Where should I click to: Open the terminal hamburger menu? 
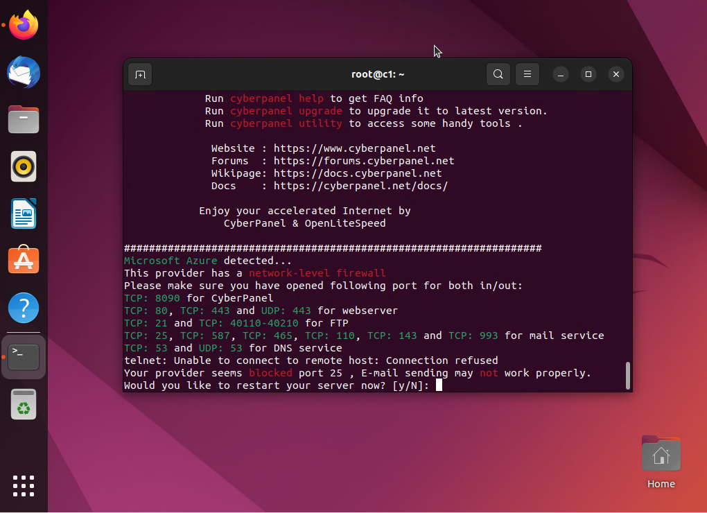point(527,74)
